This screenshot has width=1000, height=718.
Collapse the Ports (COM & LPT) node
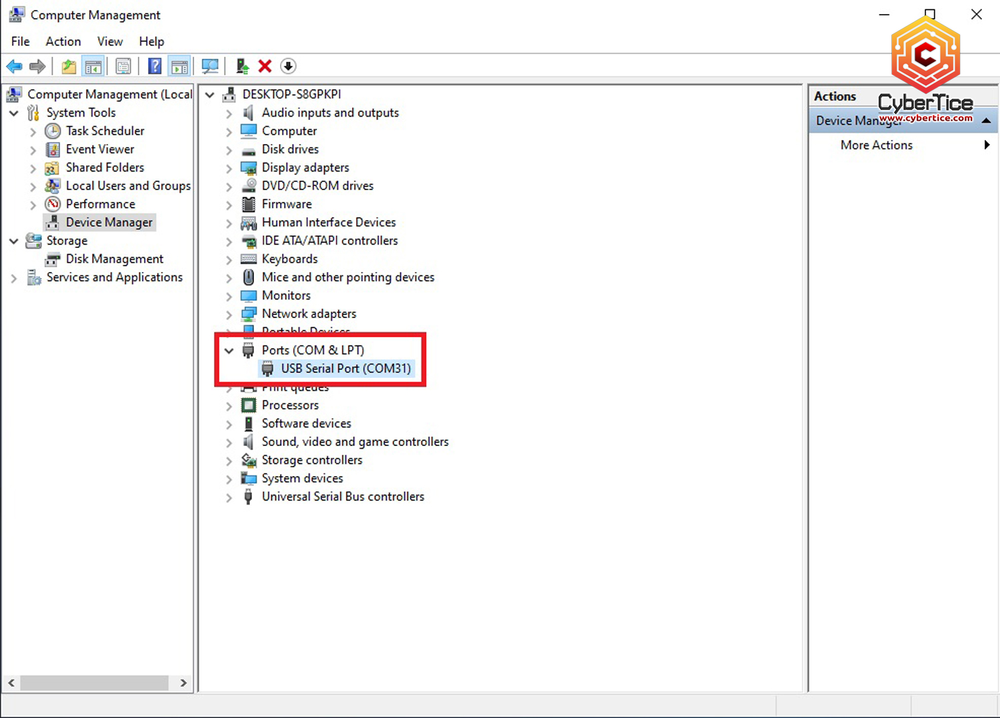point(229,350)
